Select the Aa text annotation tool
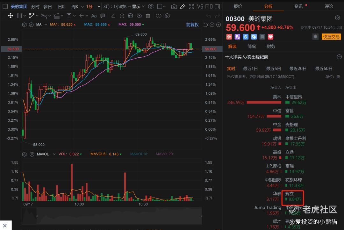The height and width of the screenshot is (230, 344). [94, 16]
